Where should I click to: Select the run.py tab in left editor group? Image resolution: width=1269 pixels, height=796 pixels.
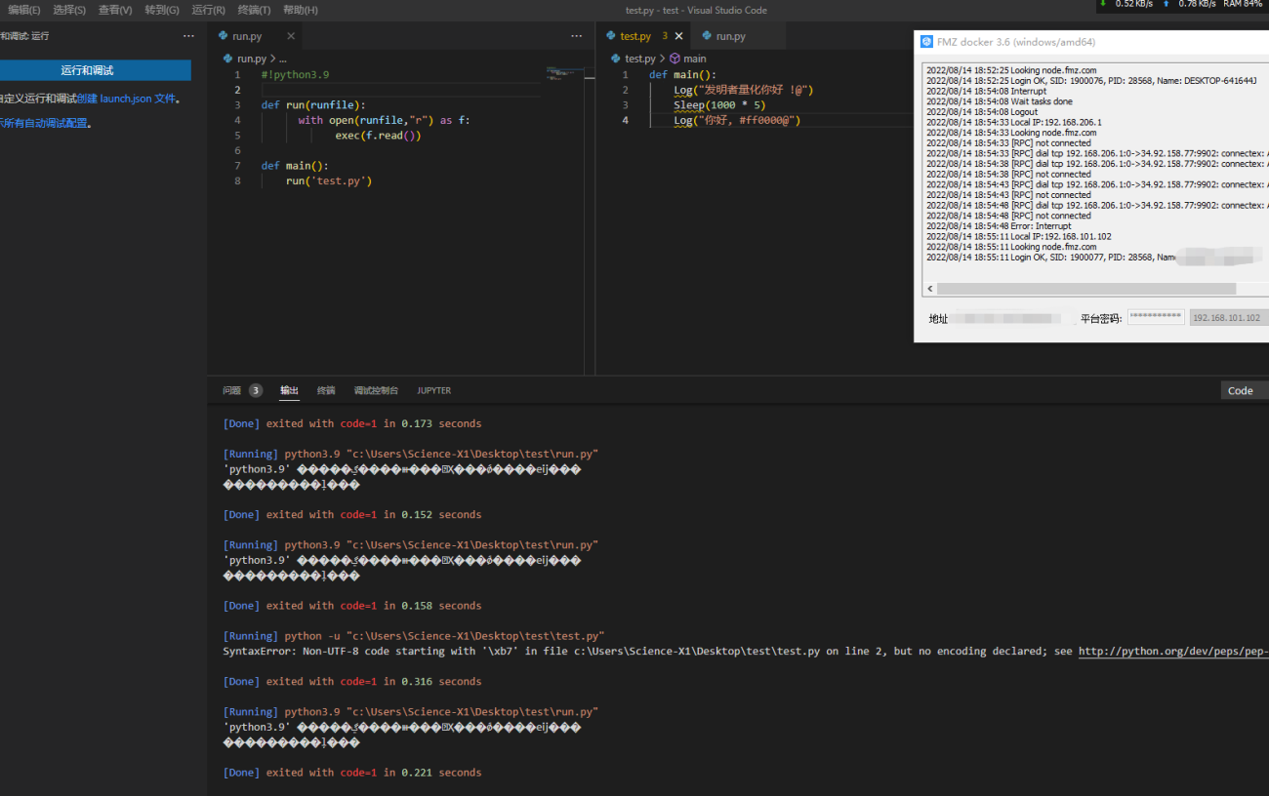pyautogui.click(x=246, y=36)
